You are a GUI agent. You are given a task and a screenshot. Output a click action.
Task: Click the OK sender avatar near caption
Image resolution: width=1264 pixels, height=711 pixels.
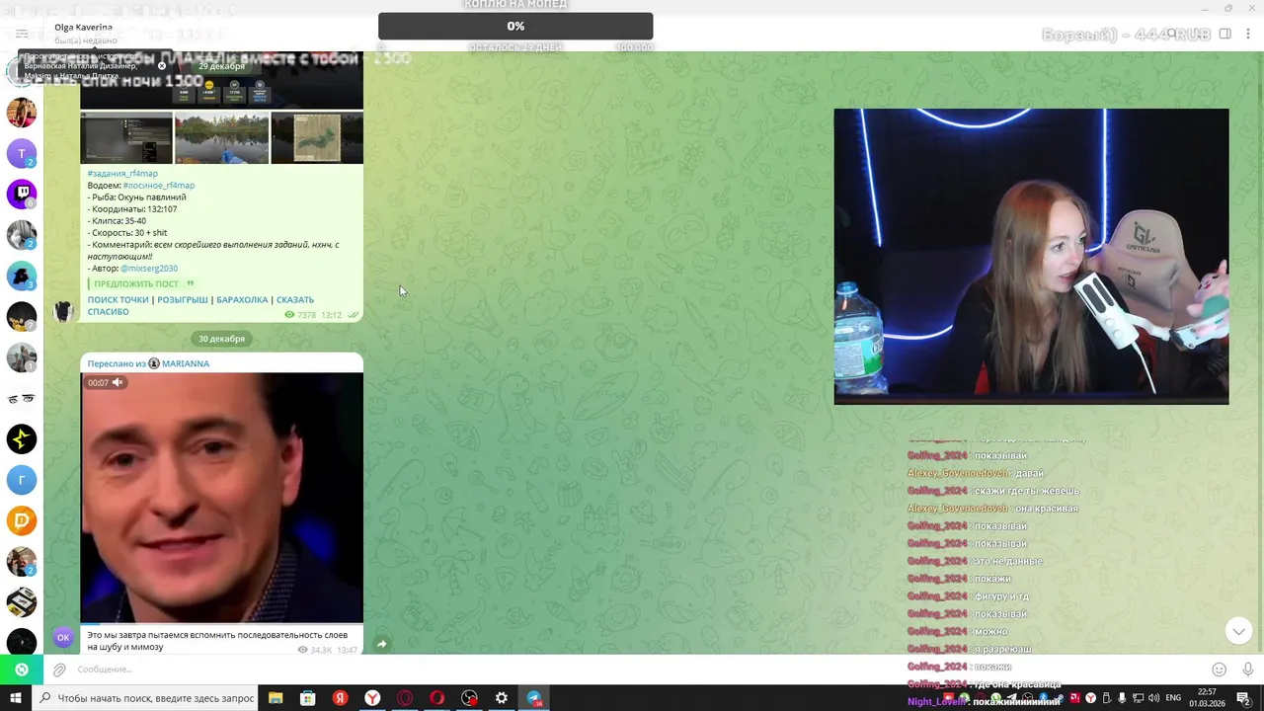(x=63, y=637)
